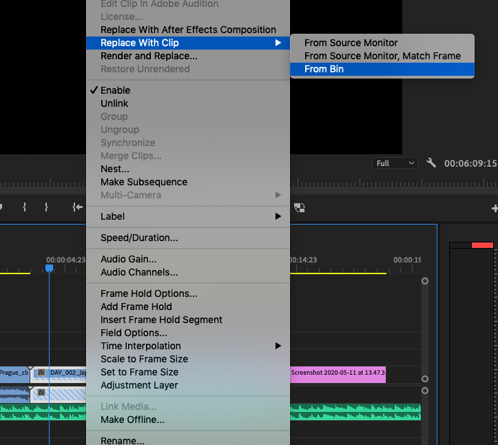
Task: Click the overlapping-squares icon right of the menu
Action: [299, 207]
